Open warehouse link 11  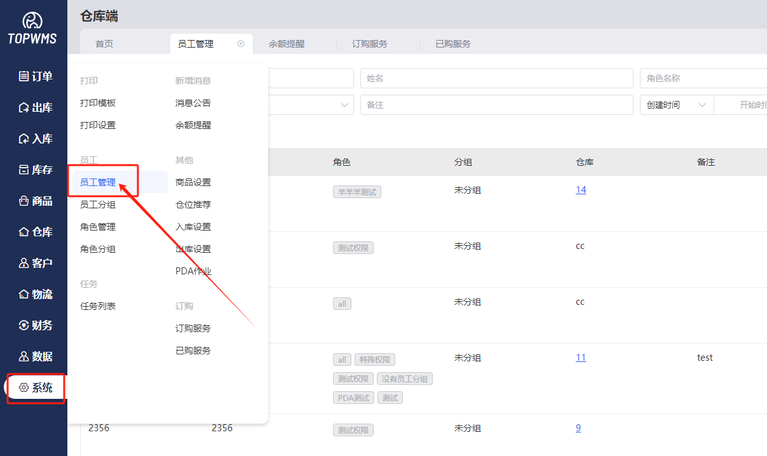pos(581,358)
